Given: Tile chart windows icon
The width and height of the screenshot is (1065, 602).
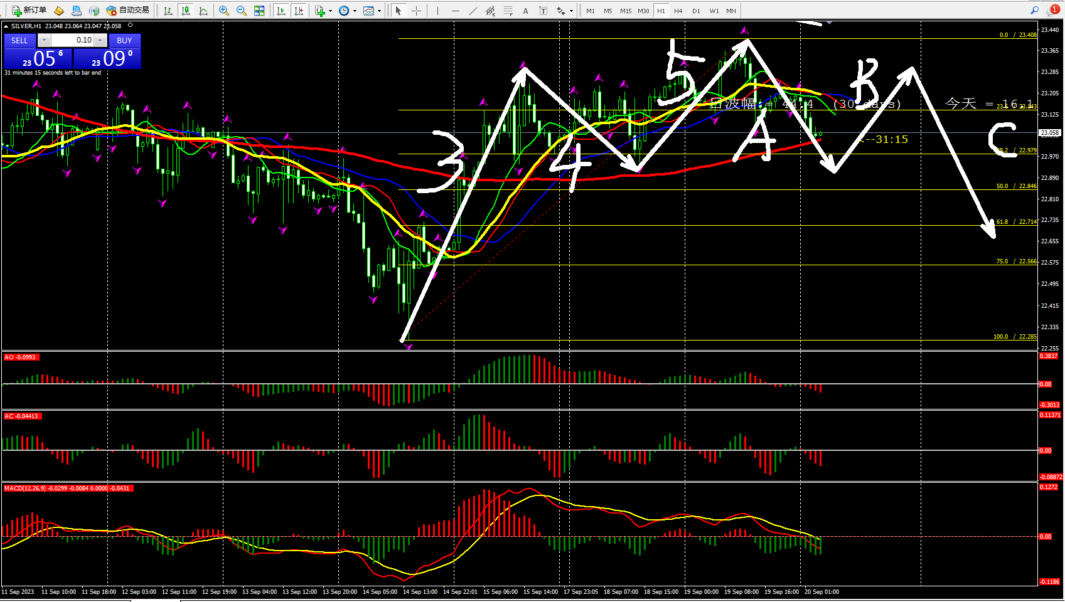Looking at the screenshot, I should (259, 11).
